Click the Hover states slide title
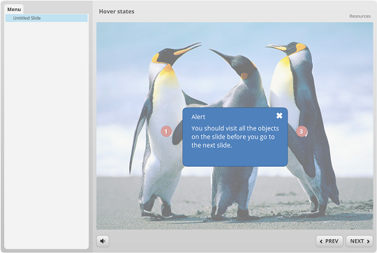 pos(117,11)
